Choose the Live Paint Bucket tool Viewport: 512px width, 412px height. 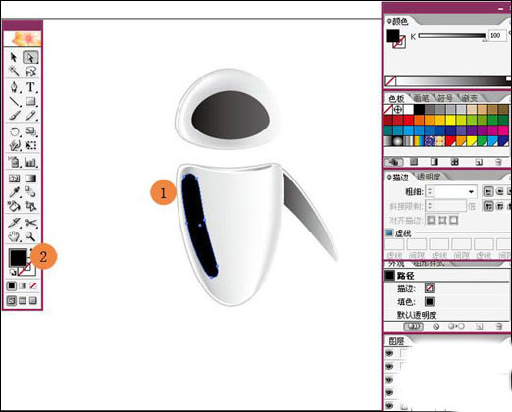(x=14, y=206)
